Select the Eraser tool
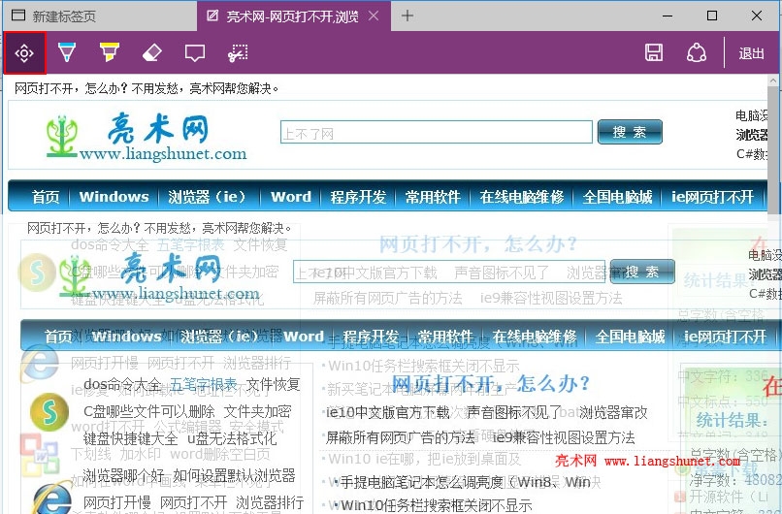The height and width of the screenshot is (514, 782). [x=152, y=52]
